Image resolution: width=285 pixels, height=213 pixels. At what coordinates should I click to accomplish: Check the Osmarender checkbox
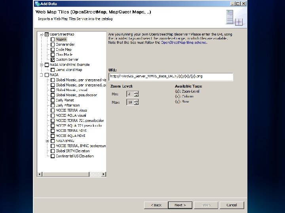[53, 44]
